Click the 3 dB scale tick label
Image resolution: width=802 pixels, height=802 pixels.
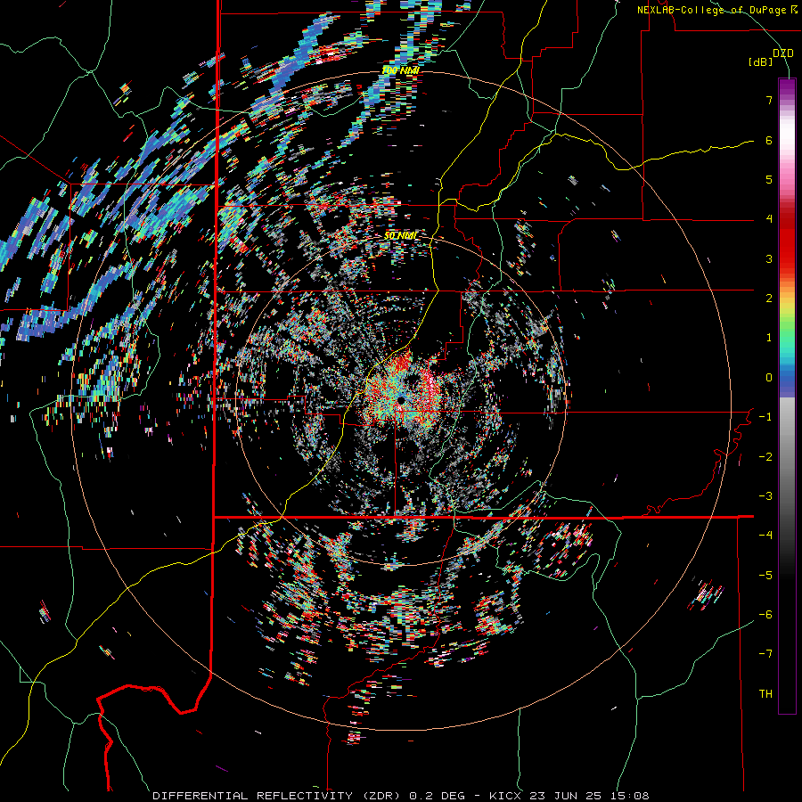tap(769, 258)
